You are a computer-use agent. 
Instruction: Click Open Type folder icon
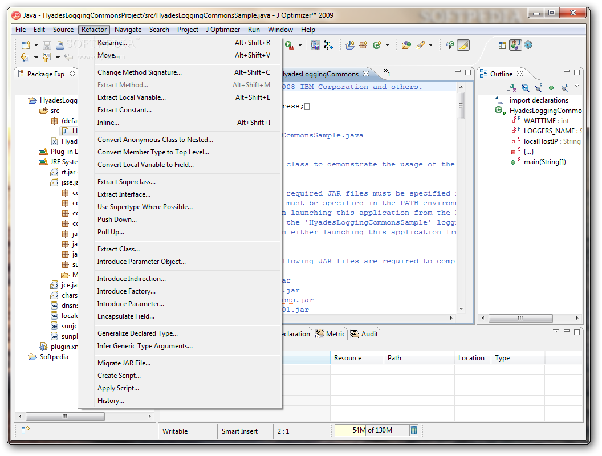coord(406,45)
